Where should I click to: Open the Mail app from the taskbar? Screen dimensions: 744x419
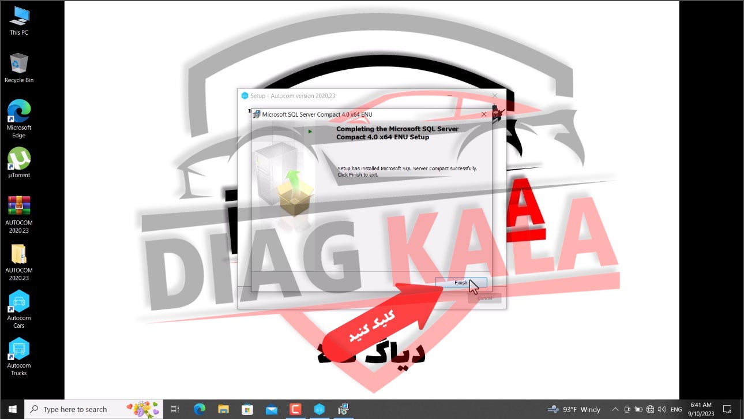(271, 409)
